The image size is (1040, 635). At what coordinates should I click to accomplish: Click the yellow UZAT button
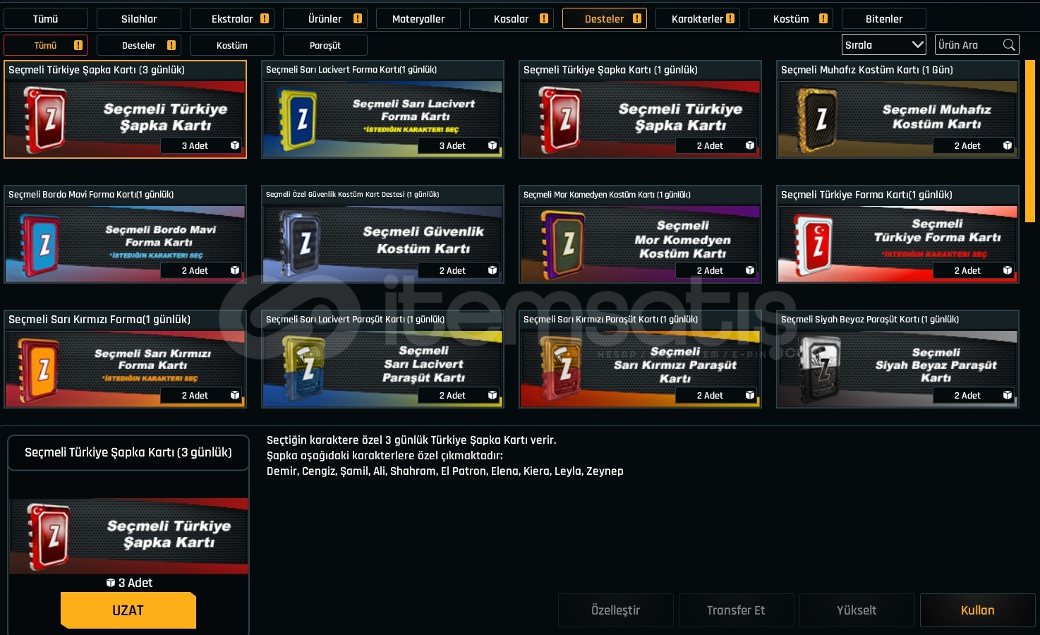point(128,610)
